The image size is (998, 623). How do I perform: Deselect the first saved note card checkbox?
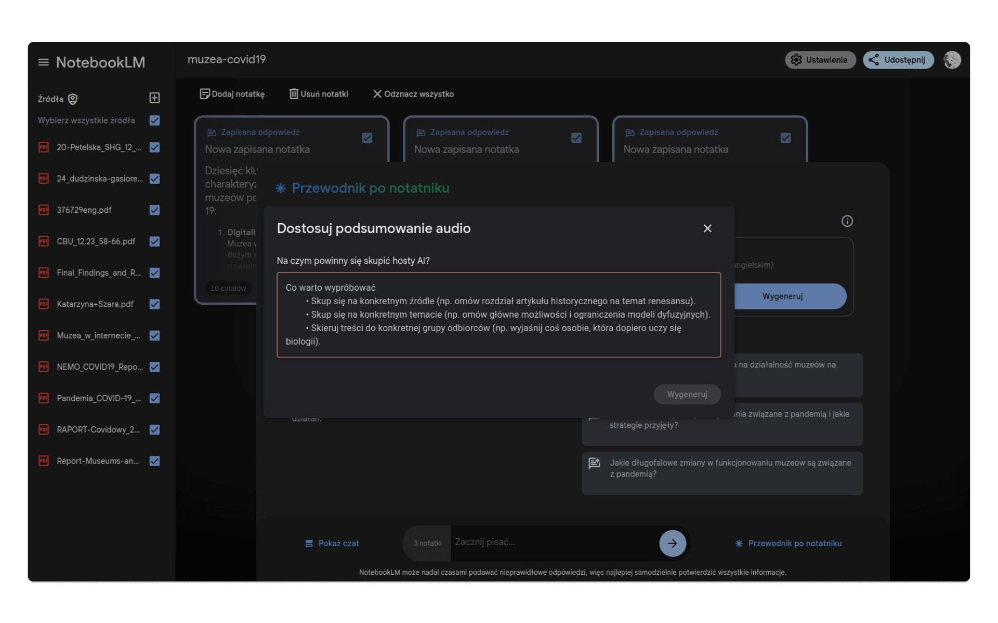tap(367, 138)
